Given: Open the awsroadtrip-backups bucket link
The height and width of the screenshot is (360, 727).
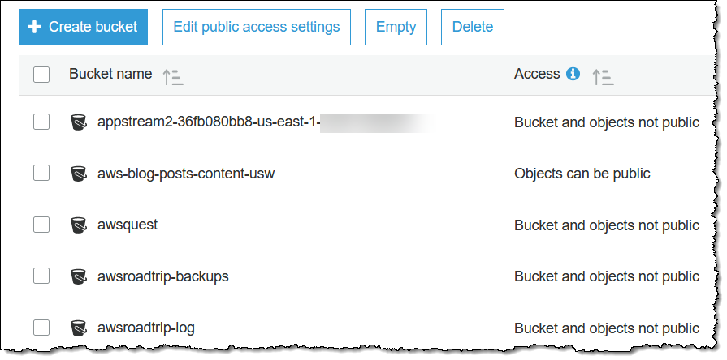Looking at the screenshot, I should coord(162,276).
